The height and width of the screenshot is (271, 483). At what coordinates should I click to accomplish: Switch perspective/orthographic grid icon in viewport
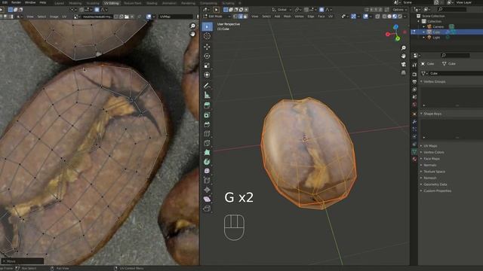pos(404,72)
